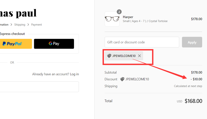Open the Log in link
207x119 pixels.
[74, 74]
